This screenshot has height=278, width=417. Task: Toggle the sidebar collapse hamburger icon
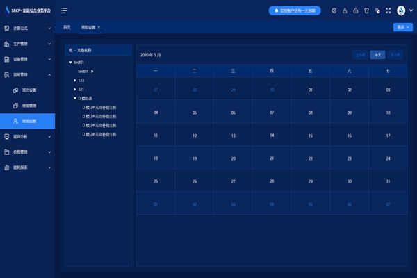tap(64, 10)
